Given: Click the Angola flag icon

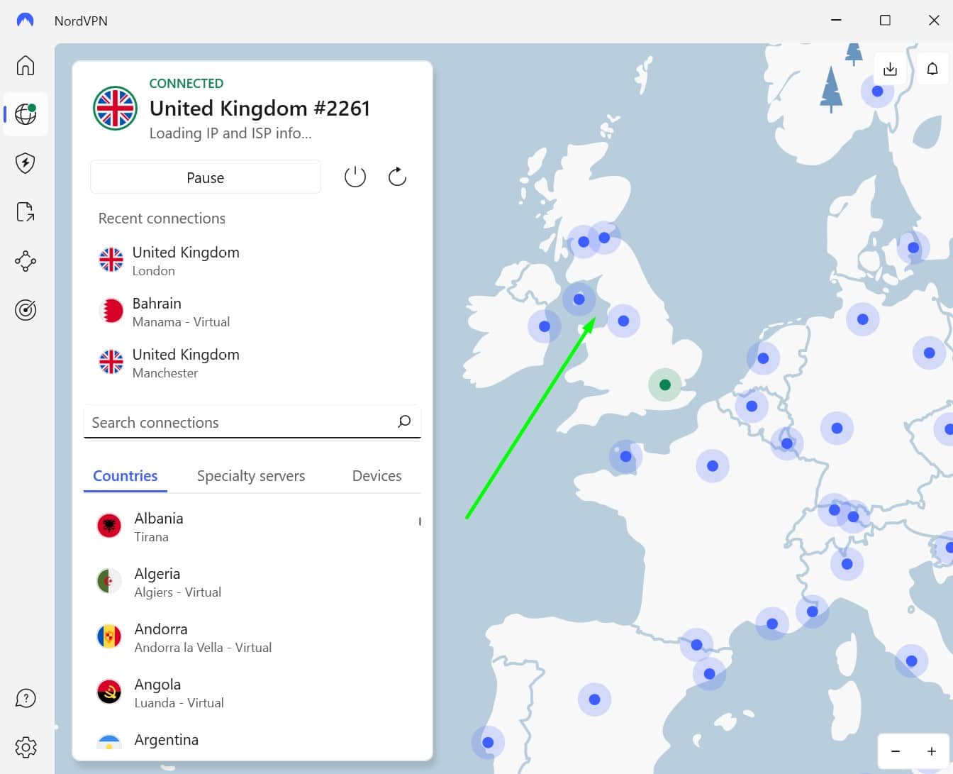Looking at the screenshot, I should point(109,692).
